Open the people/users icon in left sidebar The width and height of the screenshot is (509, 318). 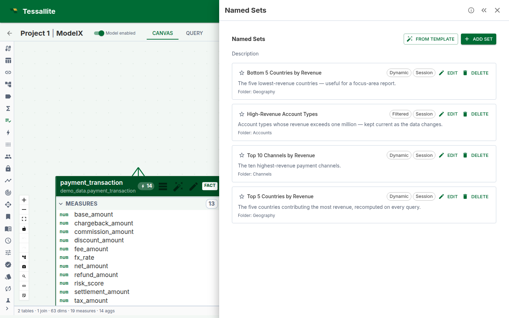pos(8,157)
